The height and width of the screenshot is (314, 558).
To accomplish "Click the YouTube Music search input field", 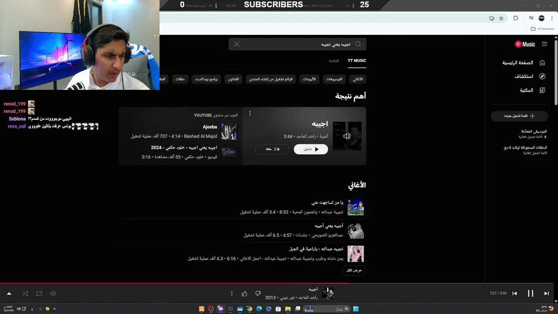I will point(297,44).
